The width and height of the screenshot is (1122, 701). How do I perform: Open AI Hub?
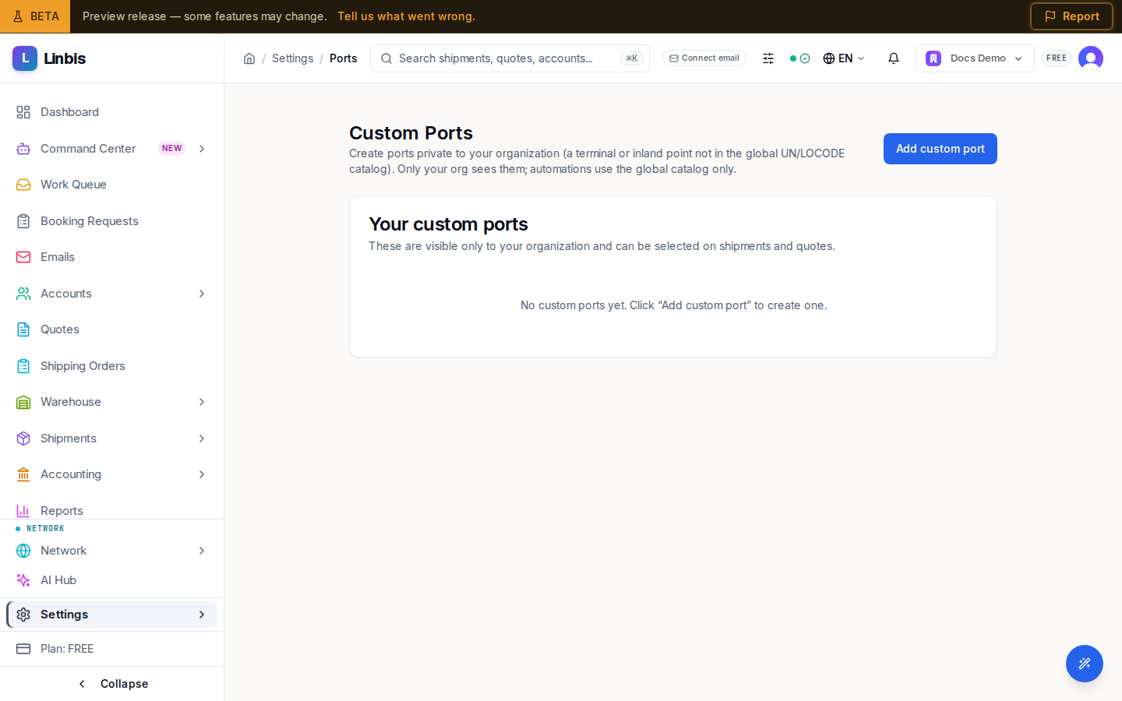[x=112, y=580]
